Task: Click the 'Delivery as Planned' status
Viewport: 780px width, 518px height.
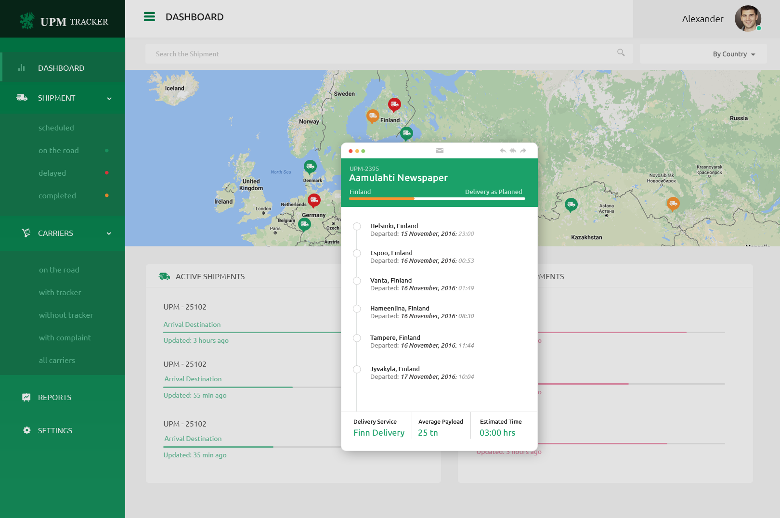Action: (494, 192)
